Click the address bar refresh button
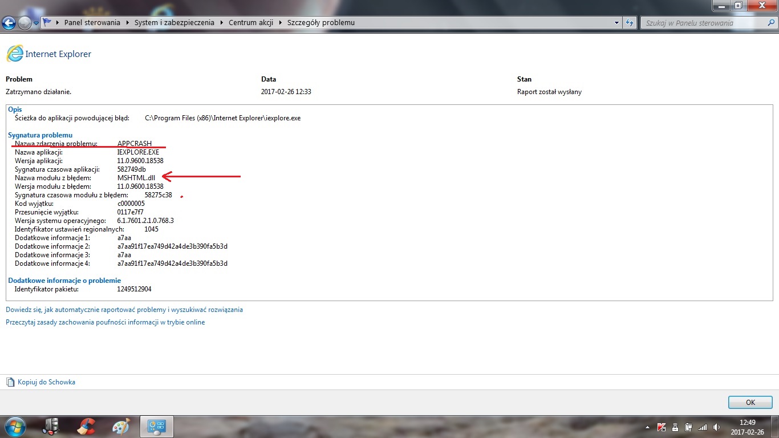The height and width of the screenshot is (438, 779). coord(630,23)
